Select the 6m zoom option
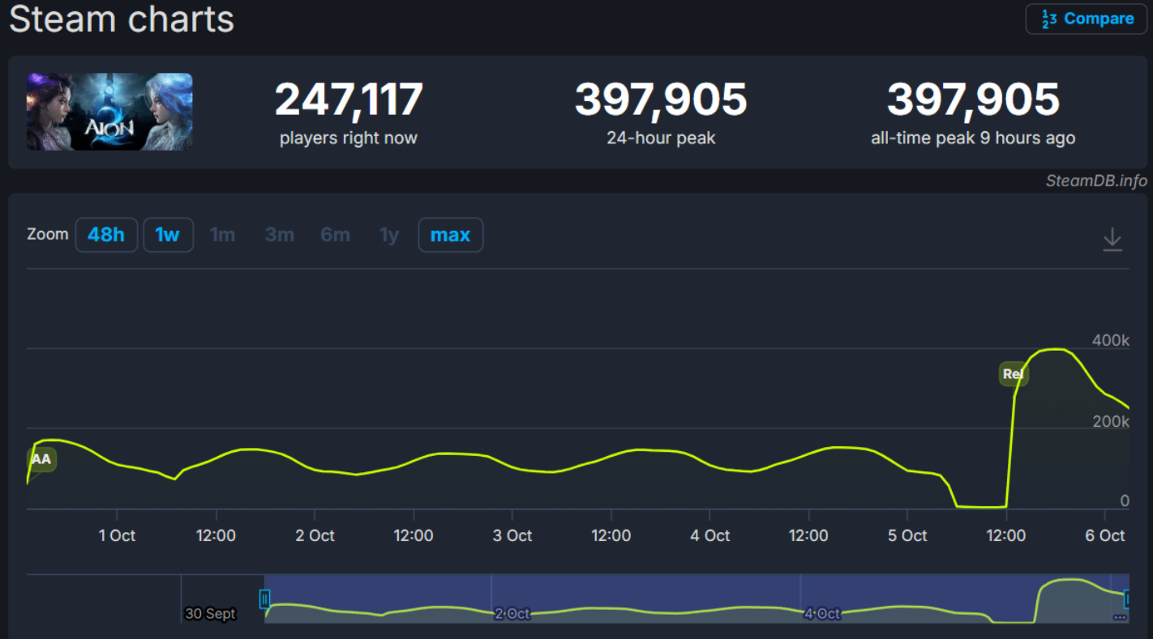The height and width of the screenshot is (639, 1153). click(x=335, y=235)
